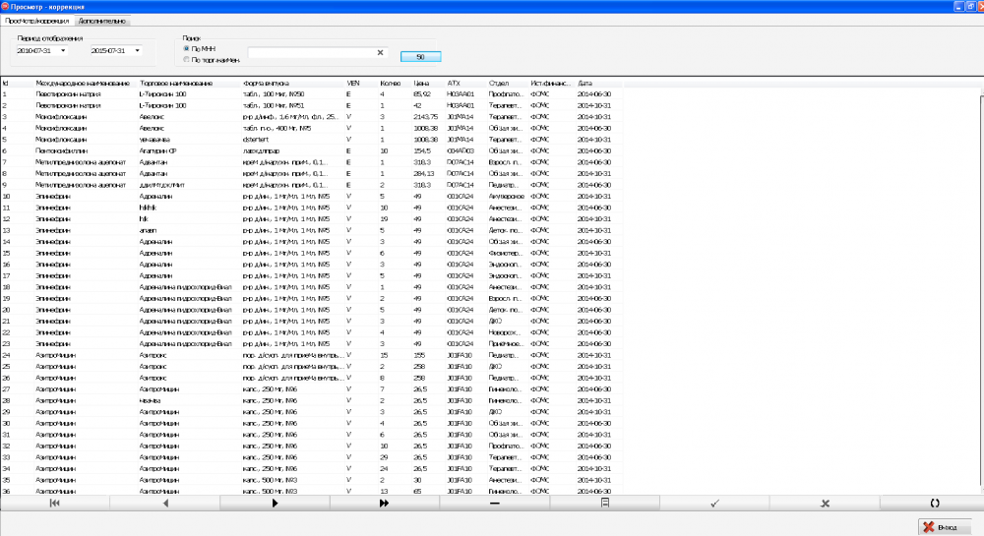Select price cell '2143,75'
This screenshot has width=984, height=536.
[425, 117]
